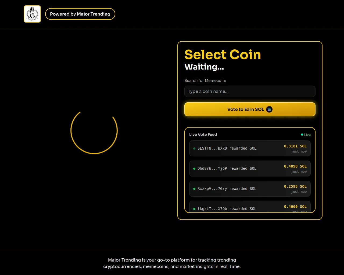
Task: Click the Major Trending mascot logo
Action: 32,14
